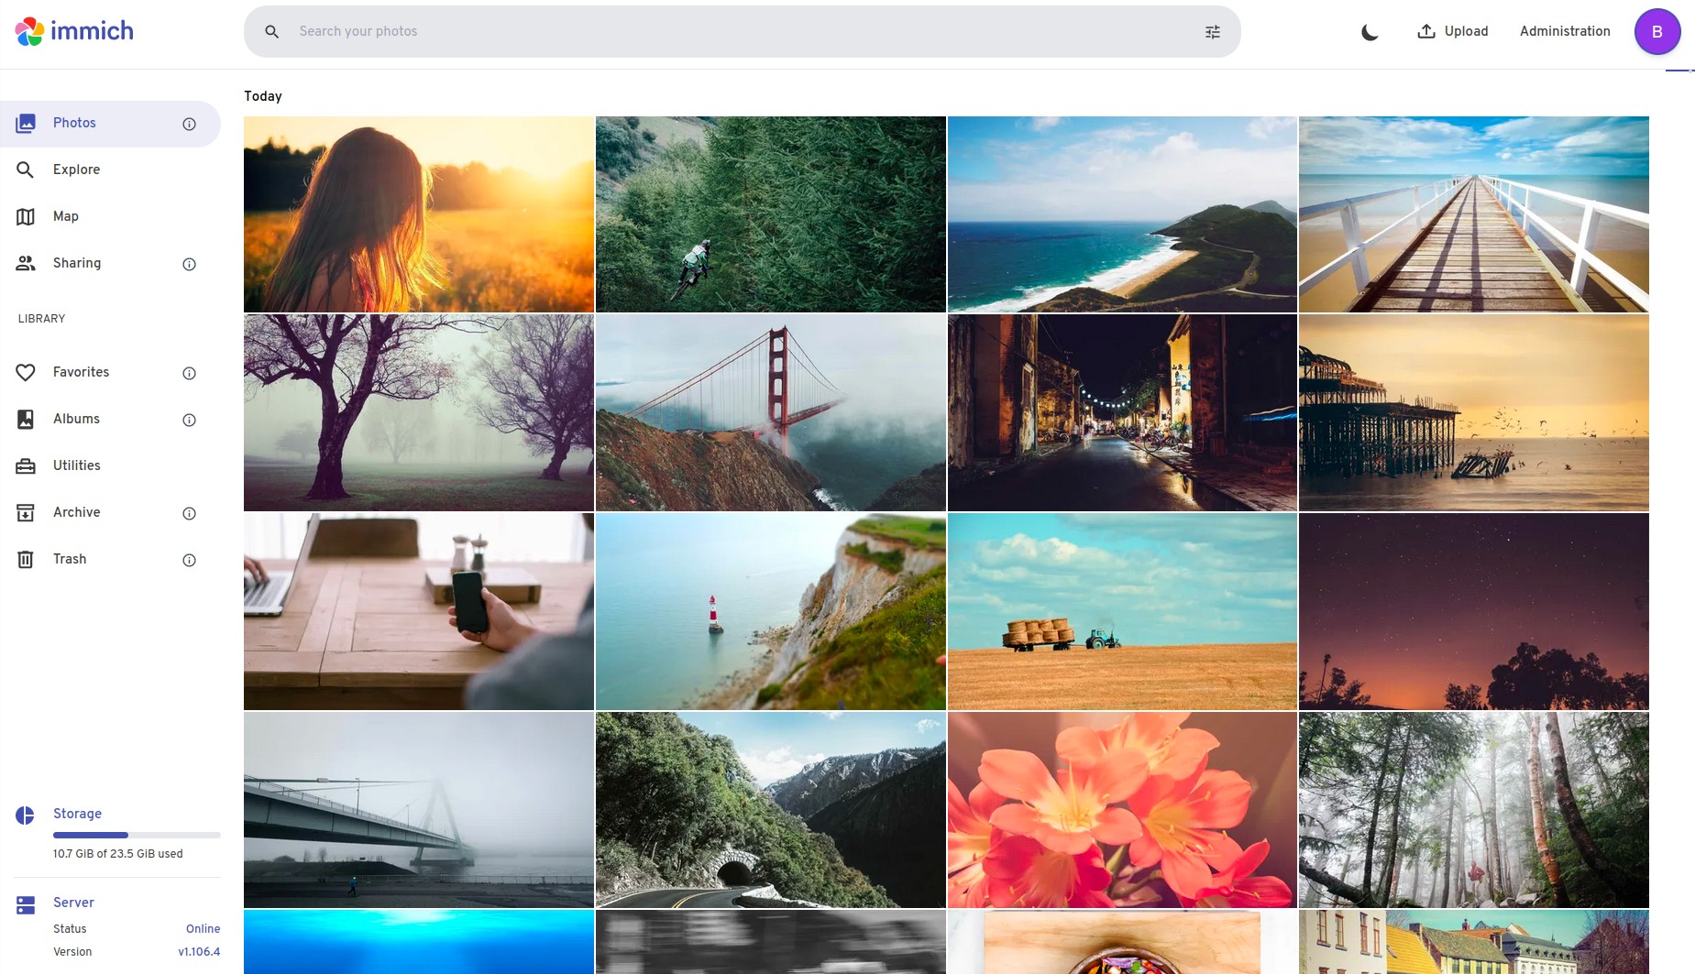The width and height of the screenshot is (1695, 974).
Task: Open the Archive section
Action: pyautogui.click(x=110, y=512)
